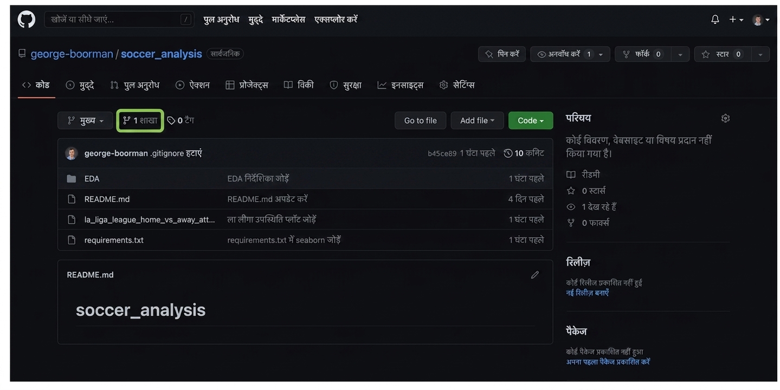Open मुद्दे in top navigation
The width and height of the screenshot is (780, 390).
(255, 19)
